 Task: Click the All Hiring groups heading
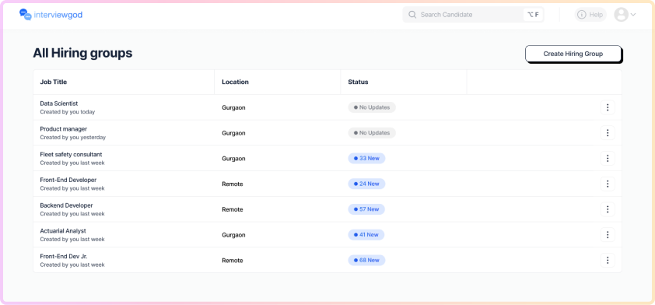point(82,54)
